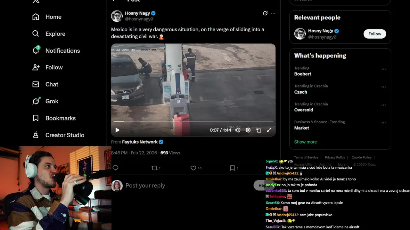
Task: Click the Chat envelope icon
Action: click(x=36, y=84)
